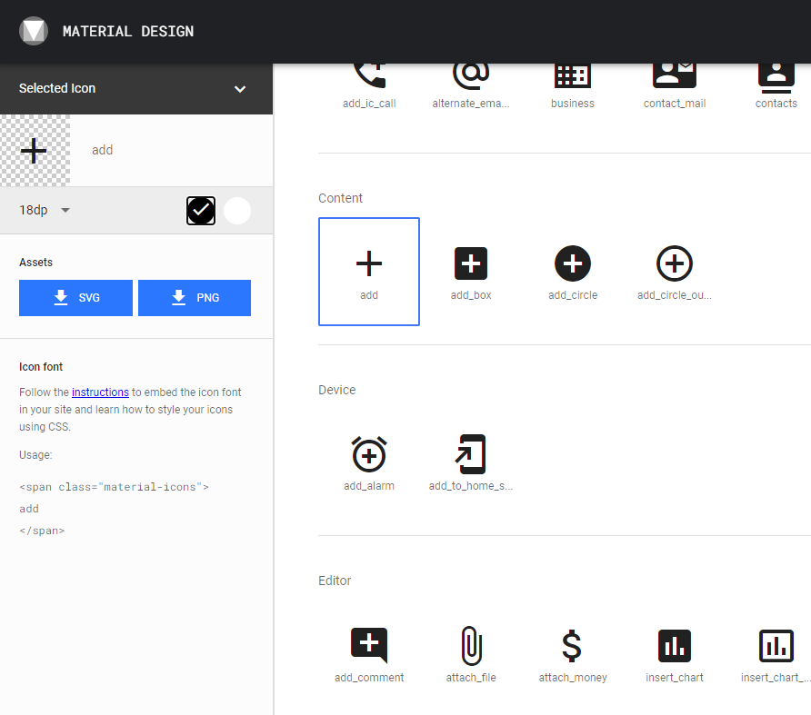The width and height of the screenshot is (811, 715).
Task: Open the icon font instructions link
Action: pyautogui.click(x=100, y=392)
